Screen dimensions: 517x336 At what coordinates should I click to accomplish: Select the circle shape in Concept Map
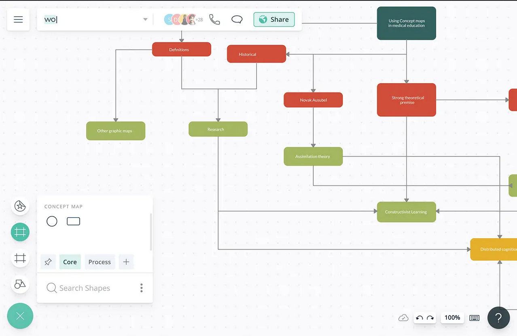(x=52, y=221)
